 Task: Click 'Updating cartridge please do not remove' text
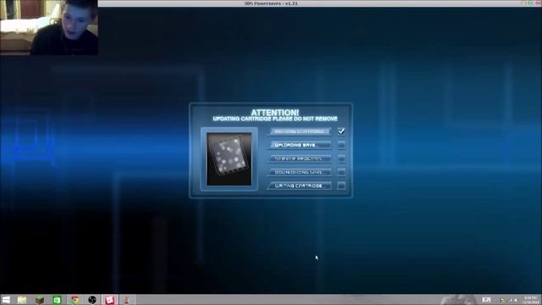pyautogui.click(x=274, y=119)
